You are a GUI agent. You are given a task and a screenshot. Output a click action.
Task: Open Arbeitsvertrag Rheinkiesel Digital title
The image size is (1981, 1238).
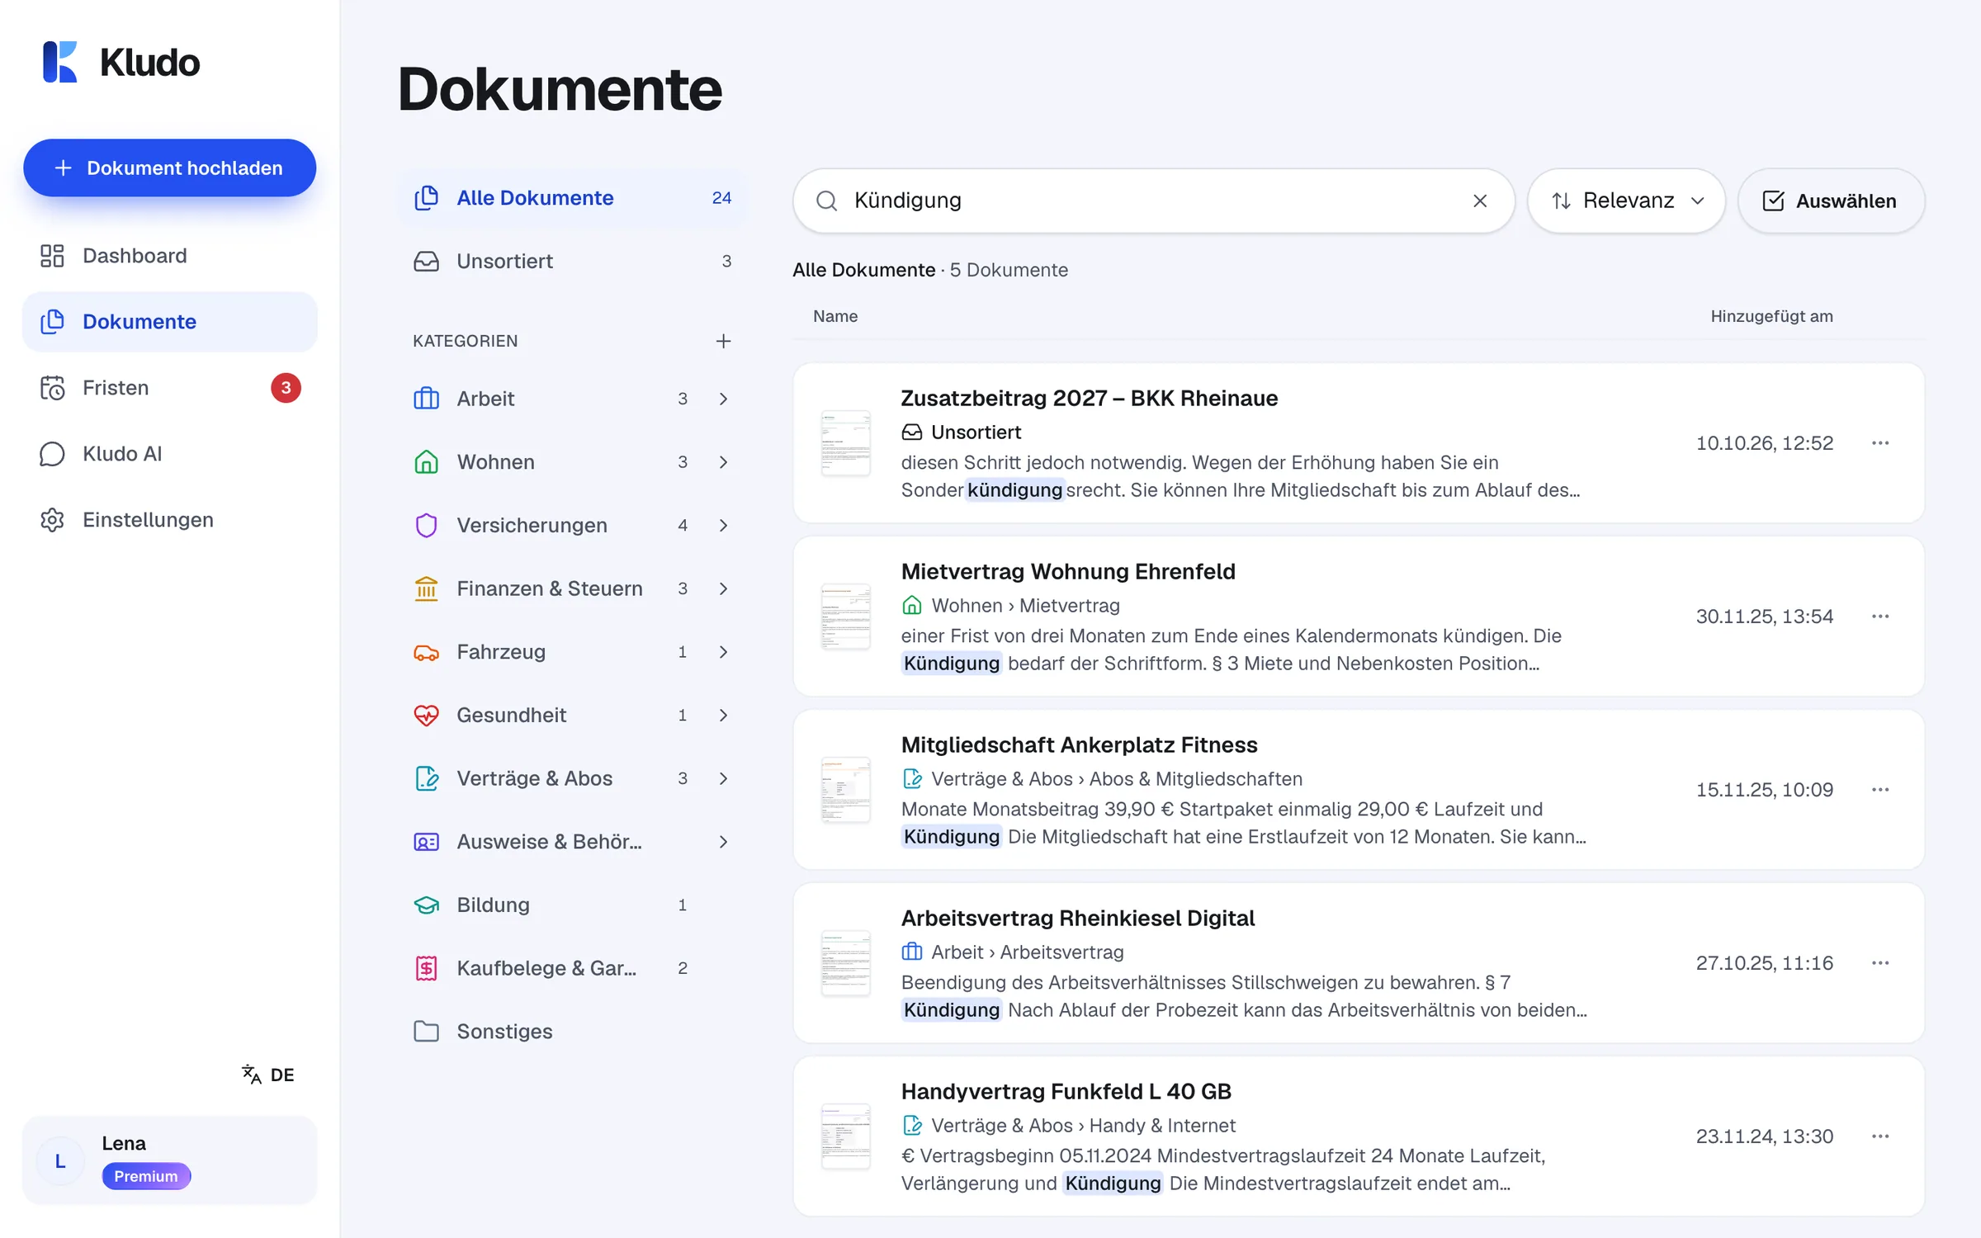1077,918
